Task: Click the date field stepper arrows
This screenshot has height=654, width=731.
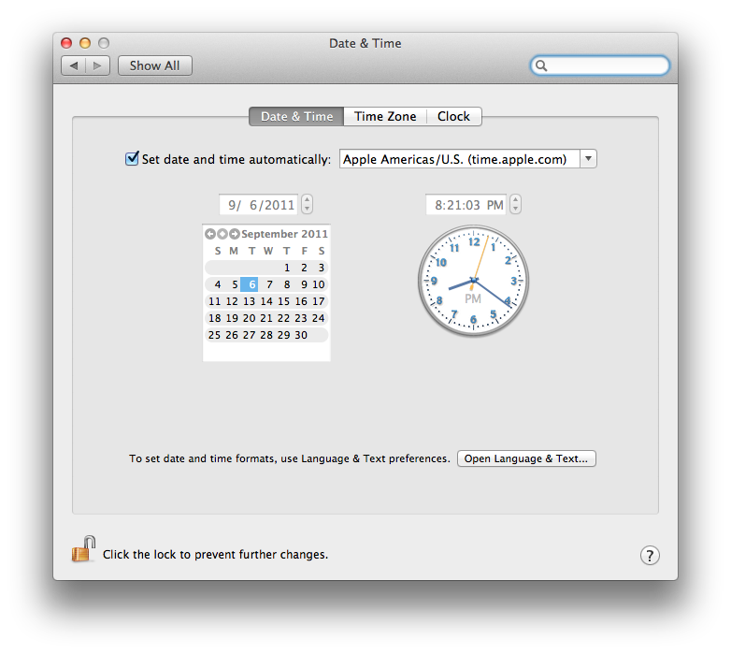Action: click(307, 204)
